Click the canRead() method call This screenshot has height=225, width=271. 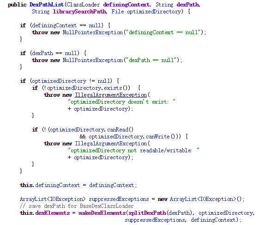pos(120,130)
